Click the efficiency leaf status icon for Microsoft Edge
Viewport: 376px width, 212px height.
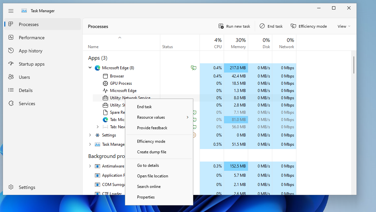tap(194, 68)
